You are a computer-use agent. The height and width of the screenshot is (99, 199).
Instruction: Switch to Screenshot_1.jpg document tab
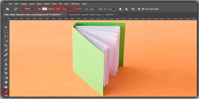[x=92, y=15]
